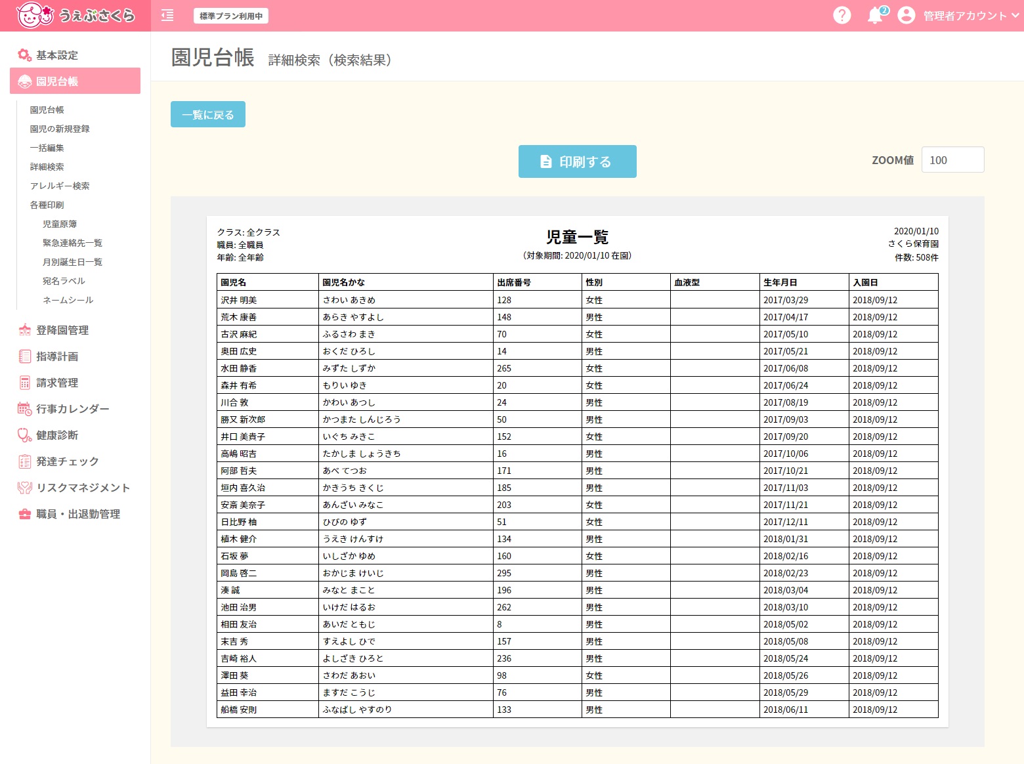Select 各種印刷 submenu item
Screen dimensions: 1024x764
pos(47,205)
